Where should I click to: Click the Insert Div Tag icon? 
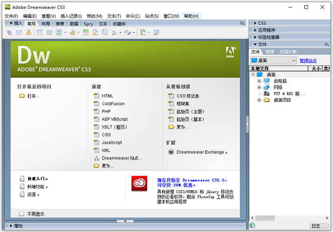49,32
